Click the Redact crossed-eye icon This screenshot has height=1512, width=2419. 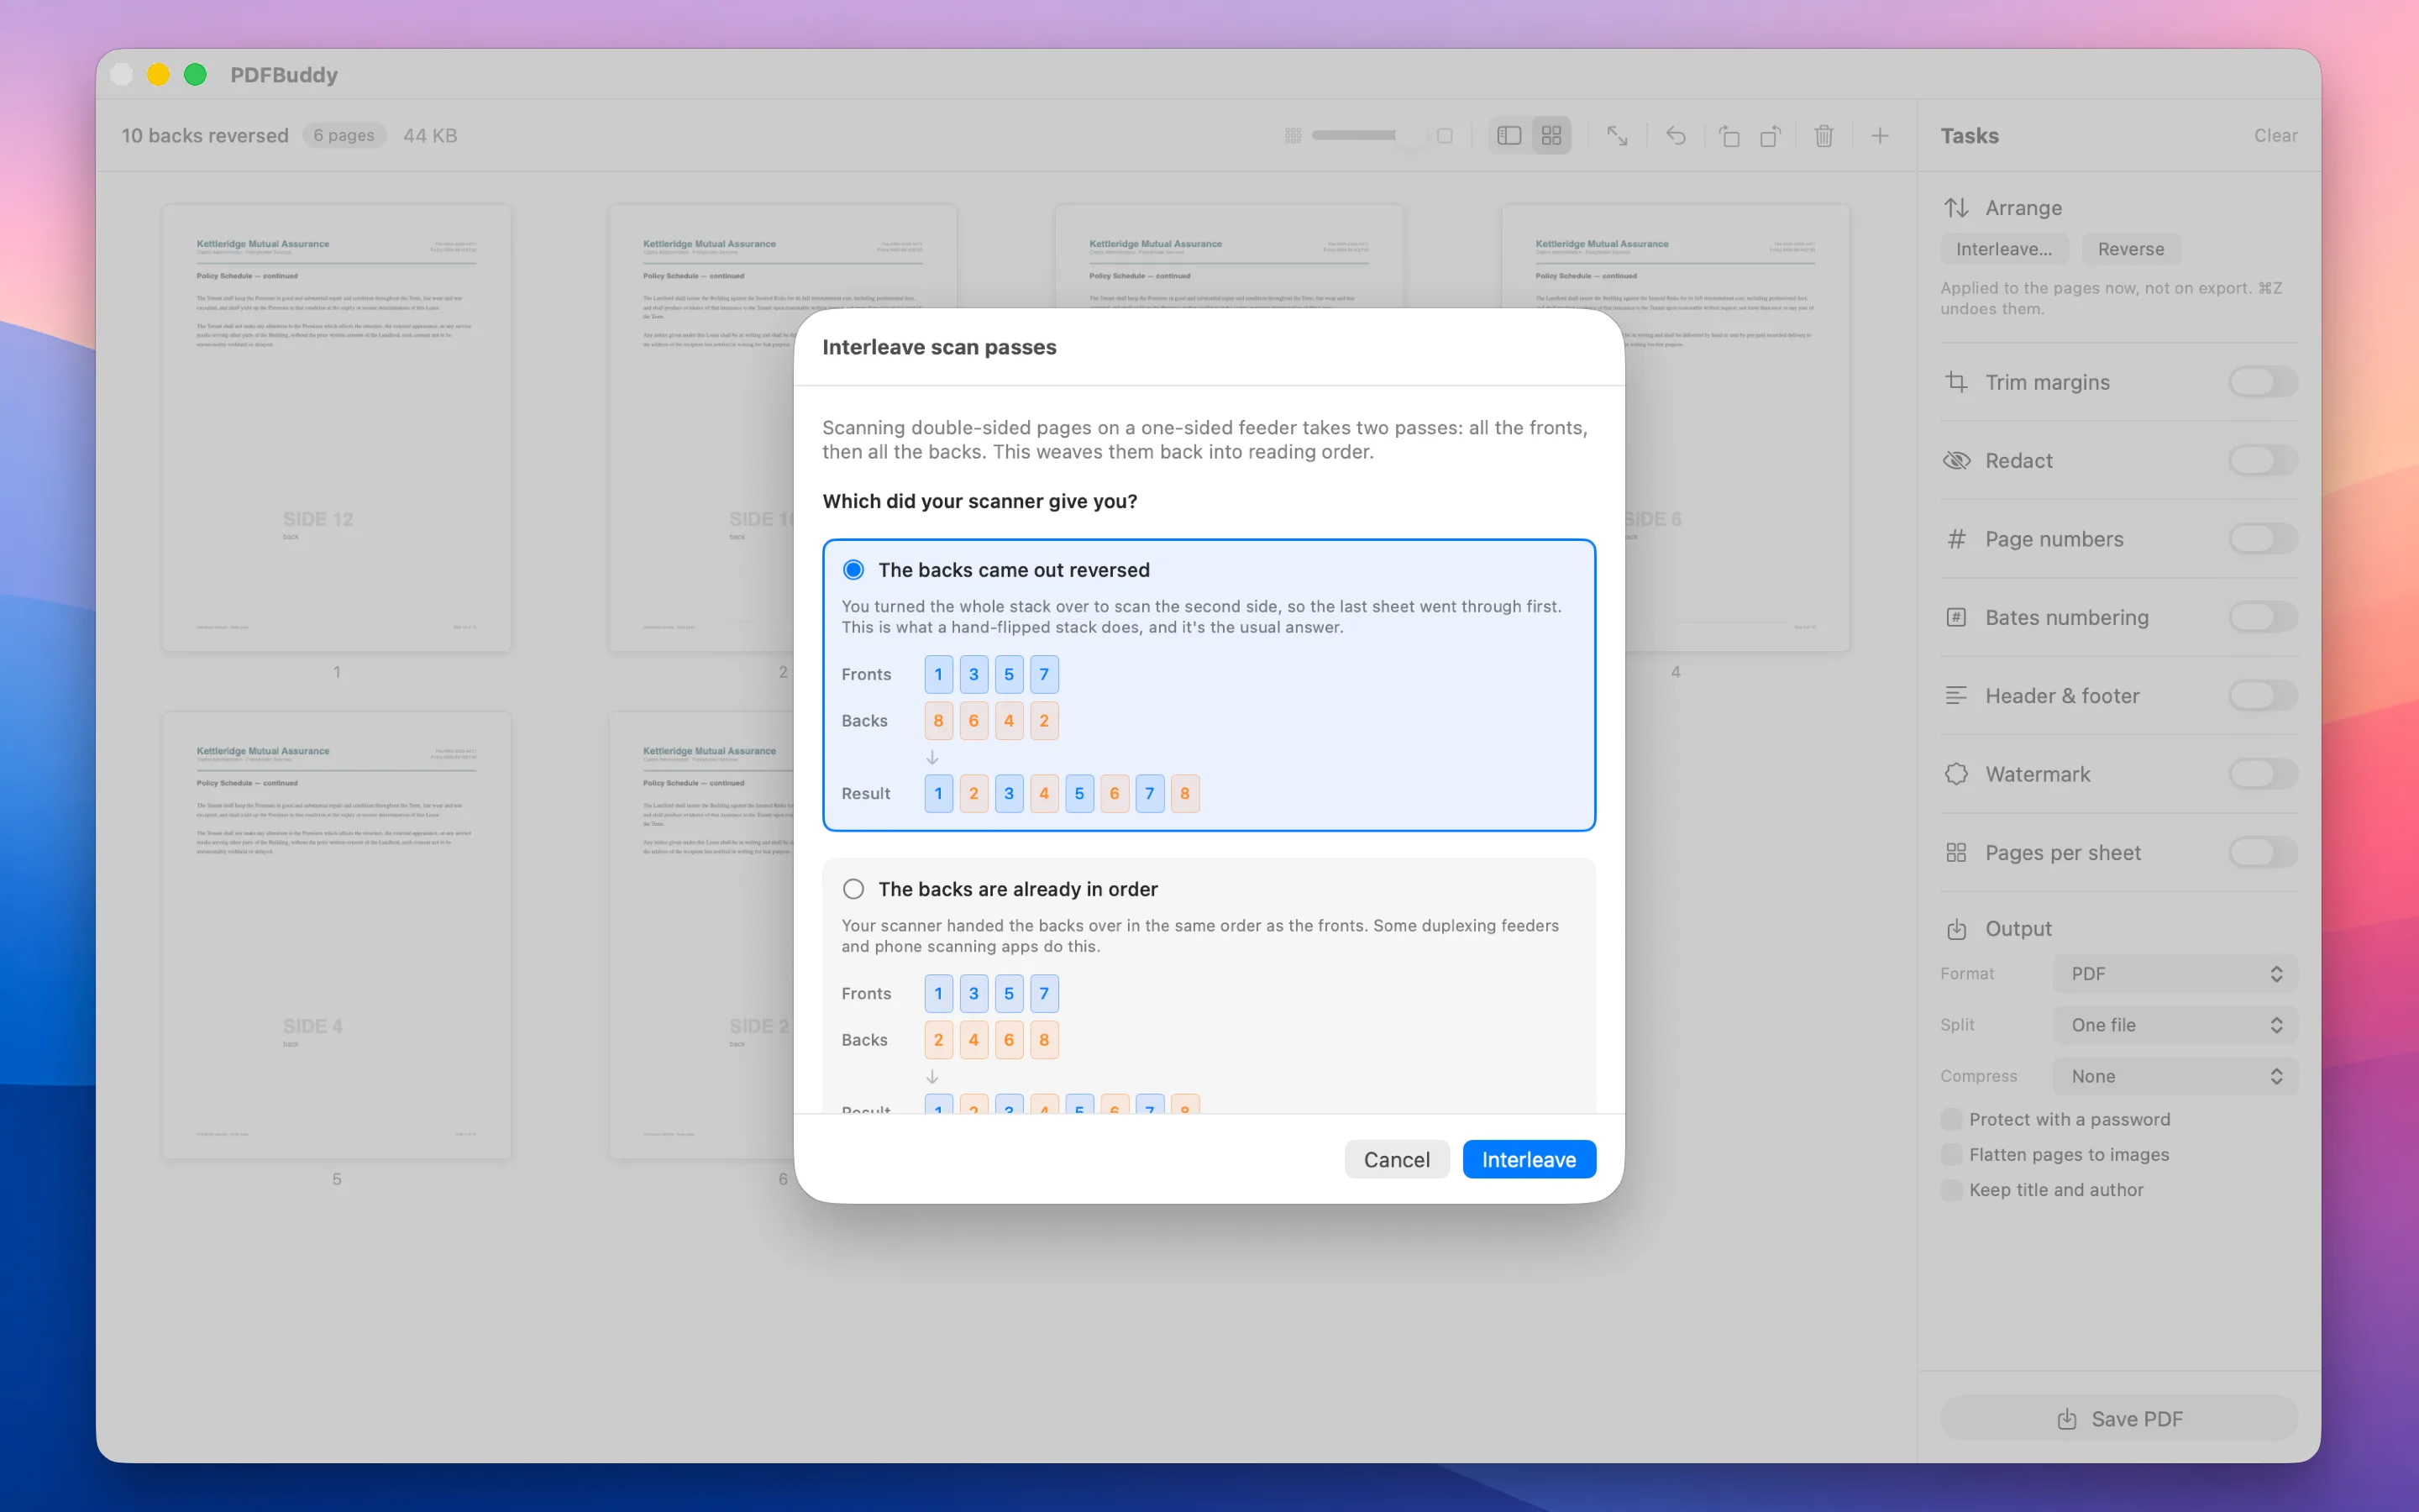[x=1956, y=460]
